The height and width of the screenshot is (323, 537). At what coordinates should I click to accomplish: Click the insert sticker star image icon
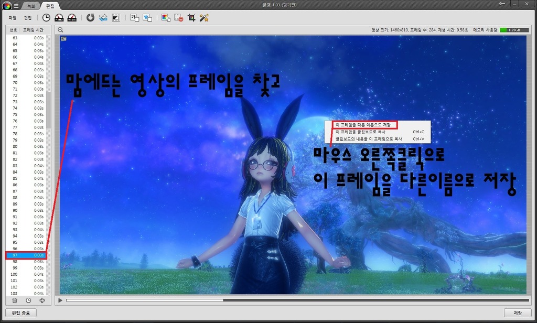click(147, 18)
